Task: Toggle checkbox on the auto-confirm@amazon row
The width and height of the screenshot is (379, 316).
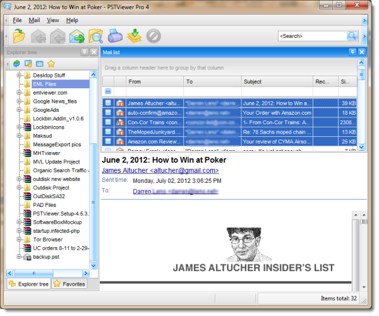Action: tap(108, 112)
